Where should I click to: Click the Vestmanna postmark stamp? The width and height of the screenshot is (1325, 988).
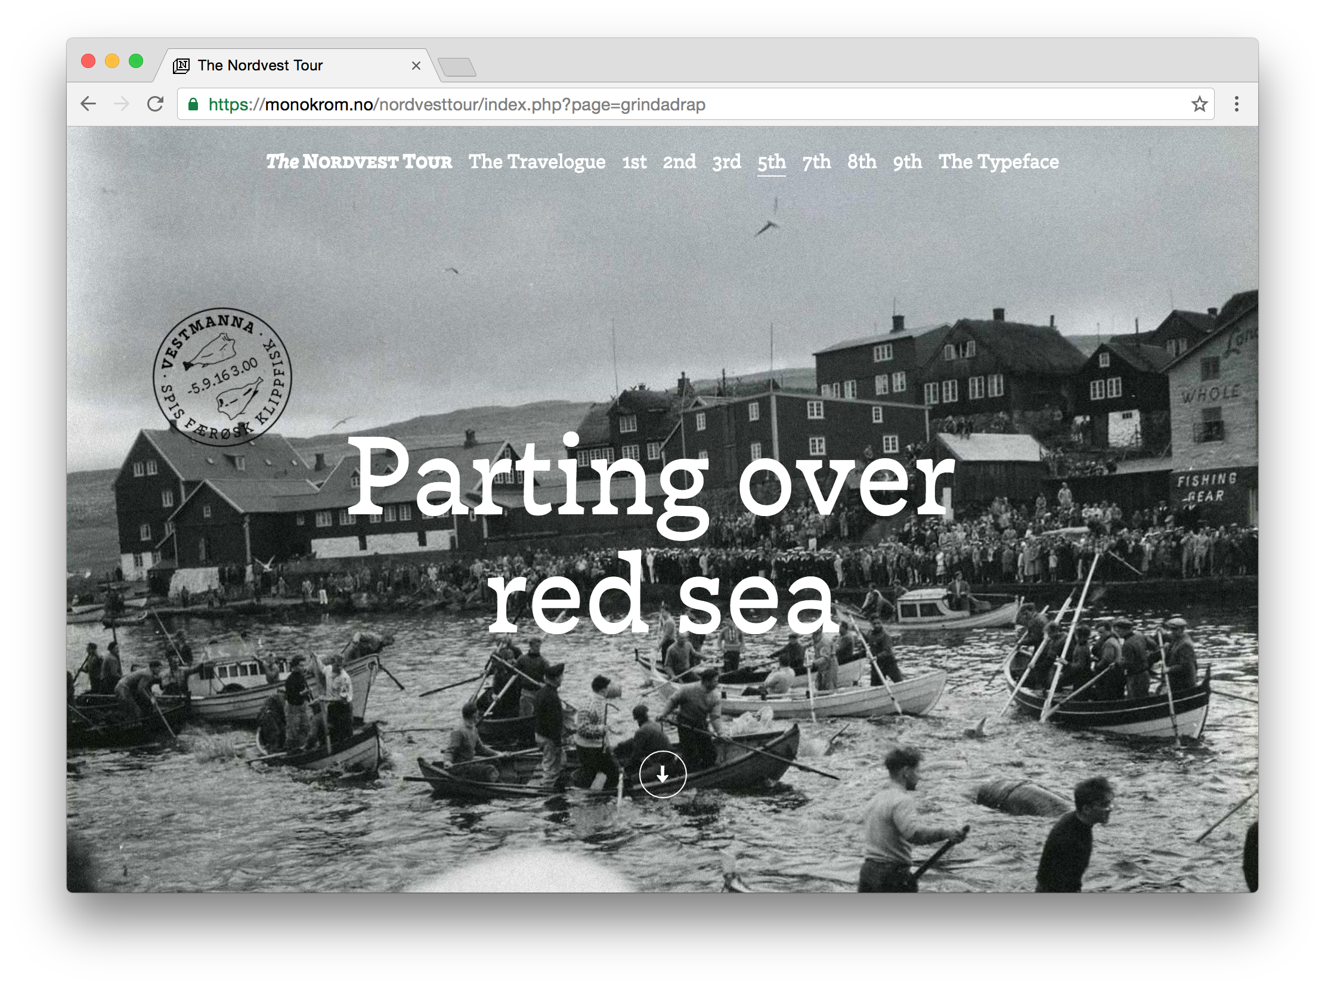click(222, 377)
